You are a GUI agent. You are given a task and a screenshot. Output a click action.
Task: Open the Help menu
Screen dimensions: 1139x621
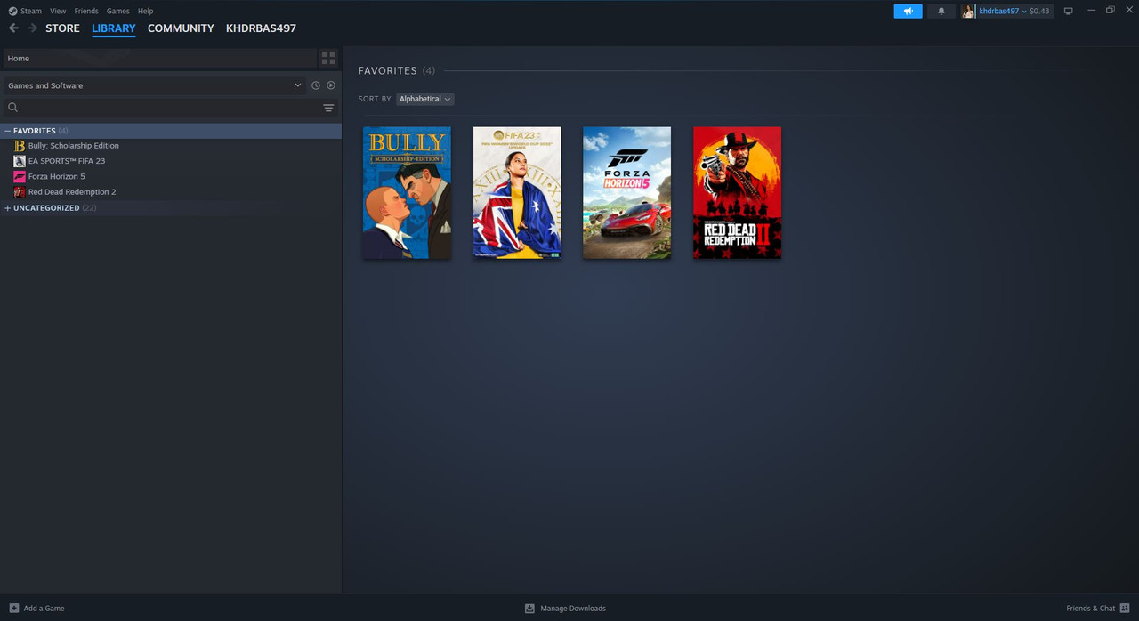click(x=146, y=11)
